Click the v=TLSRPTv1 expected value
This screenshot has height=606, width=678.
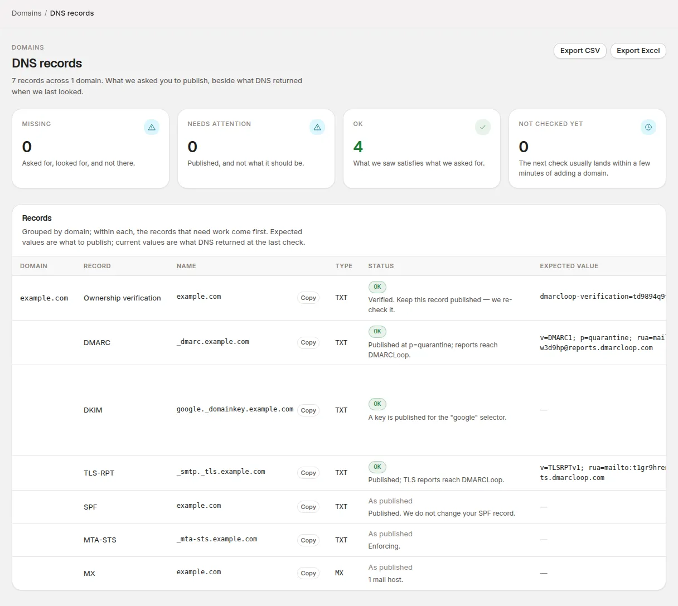603,473
